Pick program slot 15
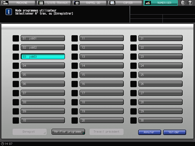The height and width of the screenshot is (146, 195). 101,75
